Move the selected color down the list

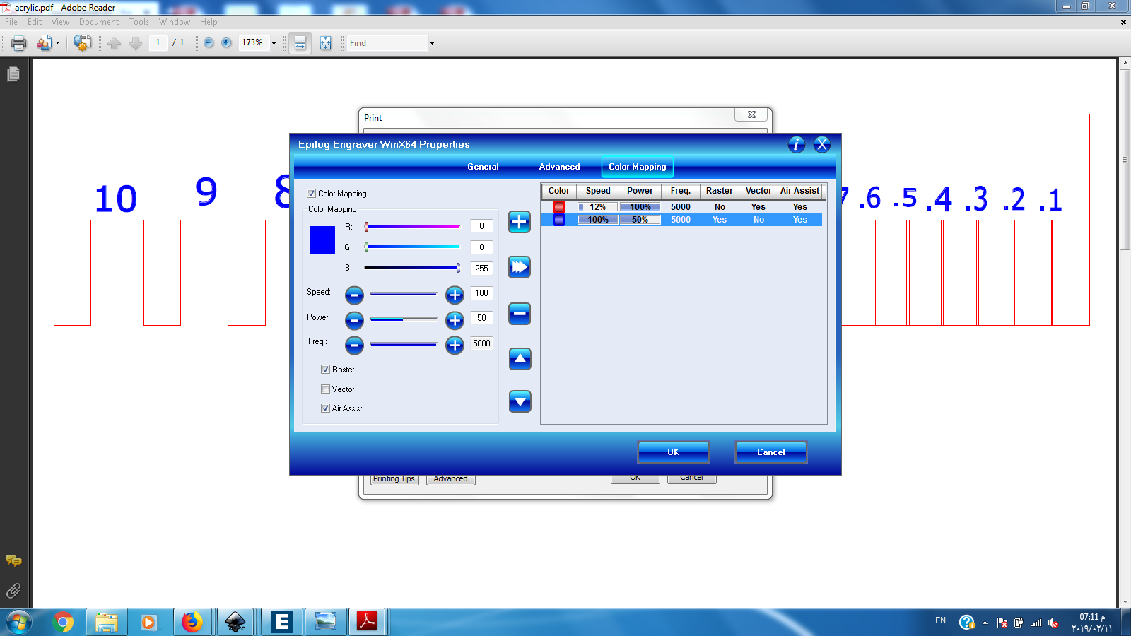pos(520,402)
